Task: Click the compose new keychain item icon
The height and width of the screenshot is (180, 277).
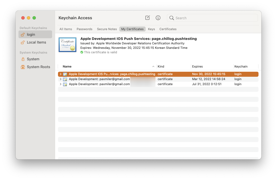Action: (148, 18)
